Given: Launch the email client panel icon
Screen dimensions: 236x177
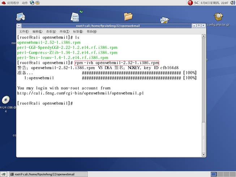Looking at the screenshot, I should point(38,3).
